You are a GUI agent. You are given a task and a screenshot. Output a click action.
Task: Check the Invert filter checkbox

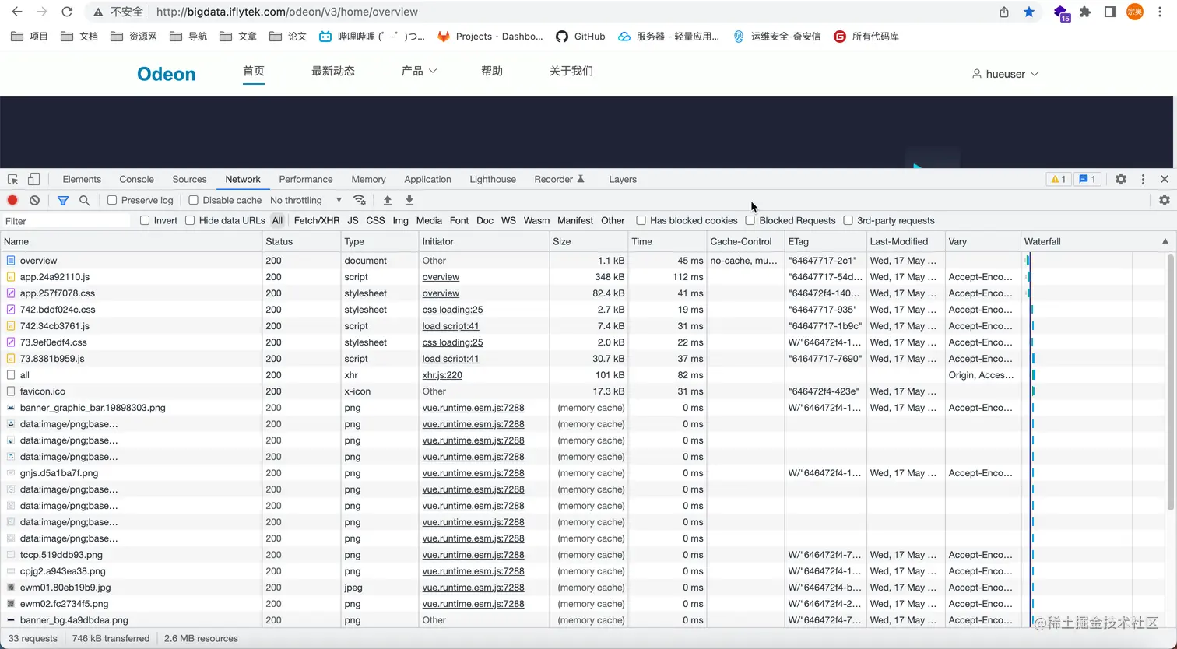(145, 220)
